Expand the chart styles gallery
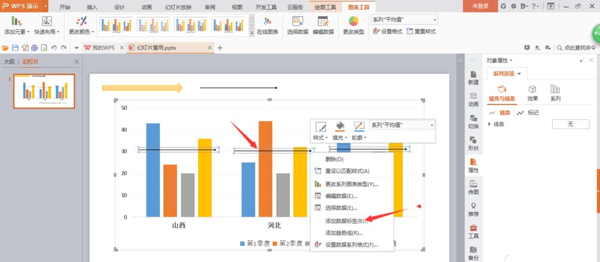The height and width of the screenshot is (262, 600). tap(252, 34)
